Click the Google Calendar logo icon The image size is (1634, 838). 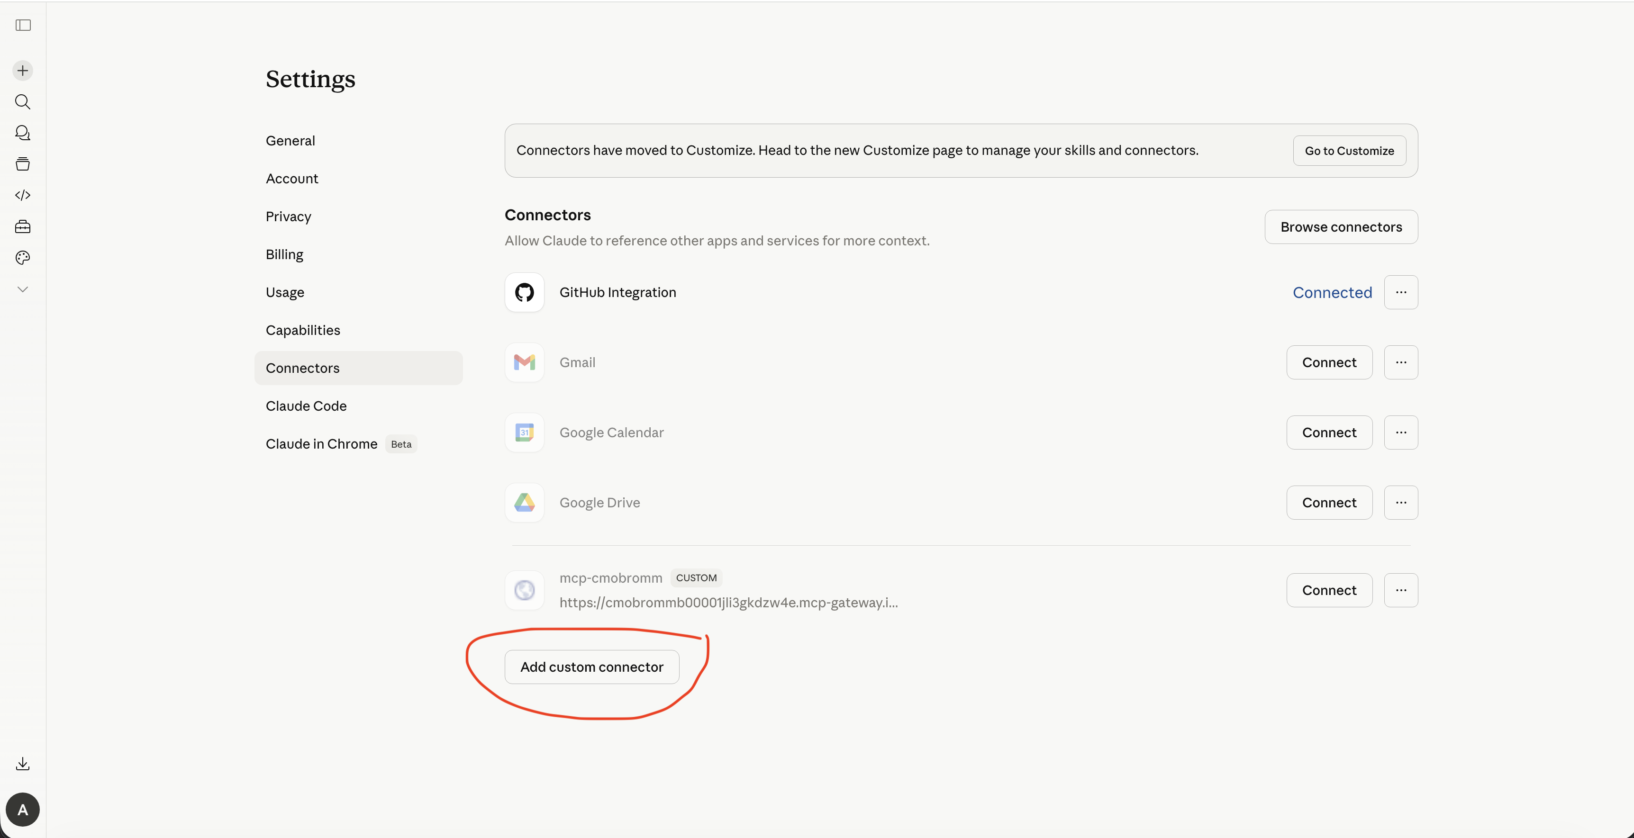(x=525, y=433)
